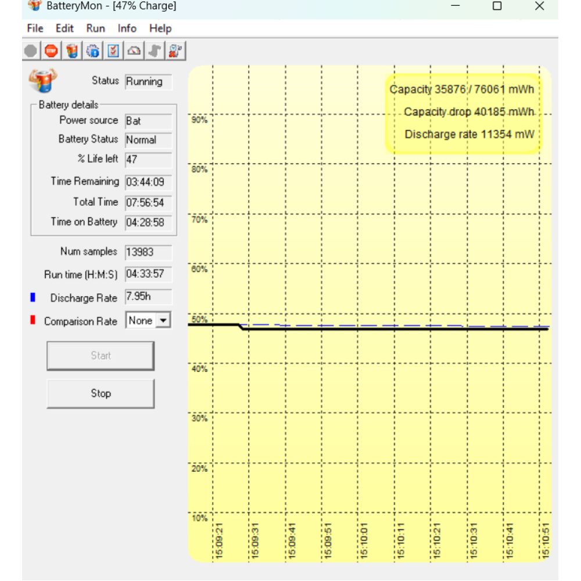581x581 pixels.
Task: Click the Status field showing Running
Action: click(x=148, y=82)
